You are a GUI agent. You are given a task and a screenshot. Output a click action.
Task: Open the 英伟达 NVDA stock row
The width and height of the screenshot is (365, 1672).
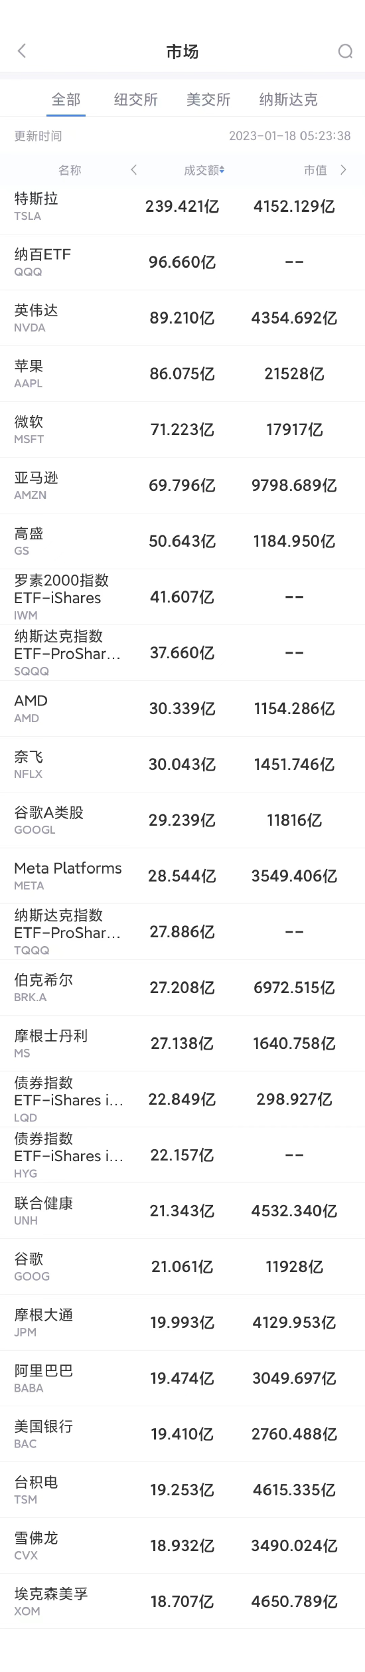point(183,318)
